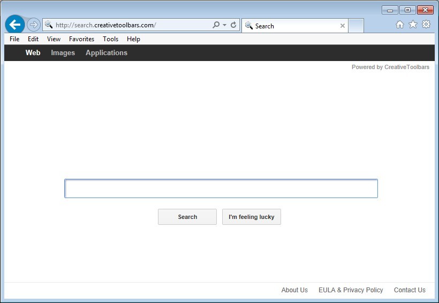Image resolution: width=439 pixels, height=303 pixels.
Task: Open the View menu
Action: point(54,39)
